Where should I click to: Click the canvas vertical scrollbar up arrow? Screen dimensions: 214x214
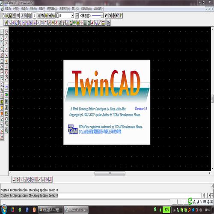pos(212,29)
